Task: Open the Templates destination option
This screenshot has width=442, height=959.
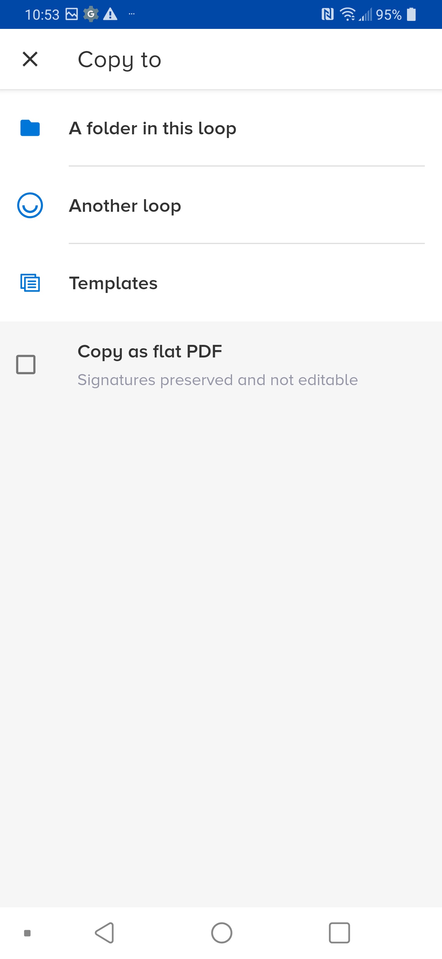Action: pyautogui.click(x=221, y=283)
